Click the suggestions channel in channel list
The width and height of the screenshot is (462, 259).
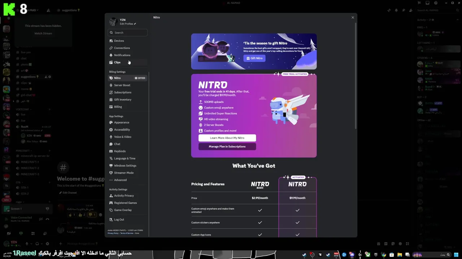33,77
